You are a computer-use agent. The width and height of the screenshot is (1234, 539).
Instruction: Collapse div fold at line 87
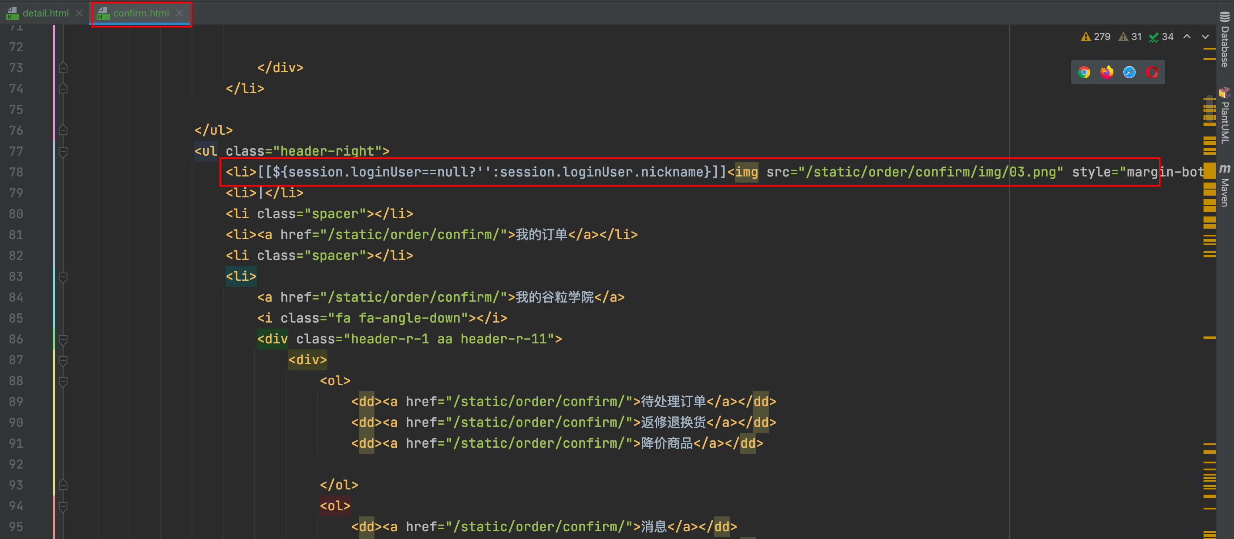63,360
